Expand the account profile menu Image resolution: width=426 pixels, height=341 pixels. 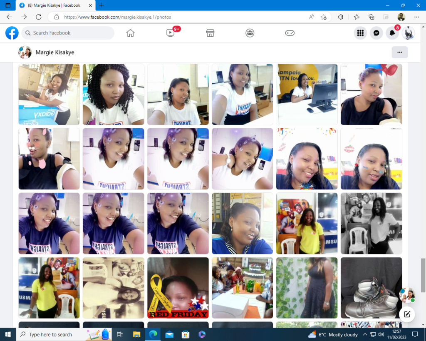point(408,33)
